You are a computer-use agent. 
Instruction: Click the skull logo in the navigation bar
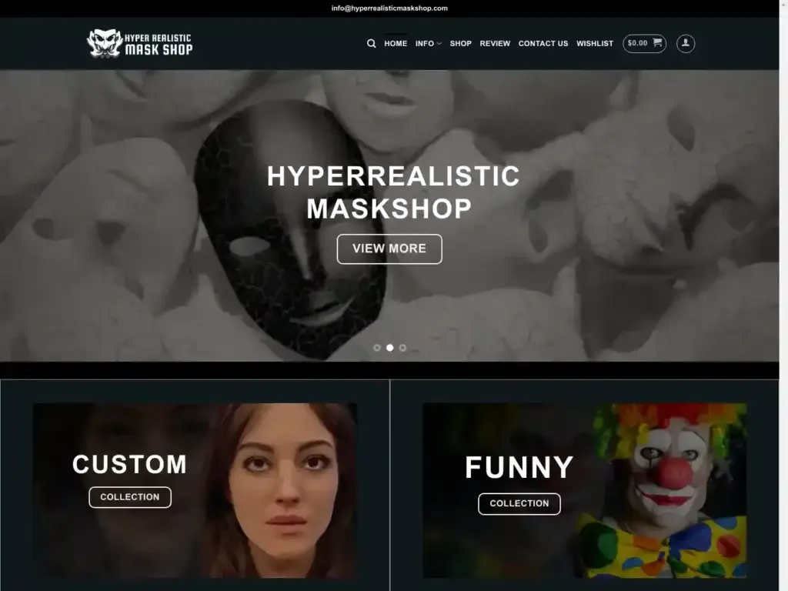[103, 42]
